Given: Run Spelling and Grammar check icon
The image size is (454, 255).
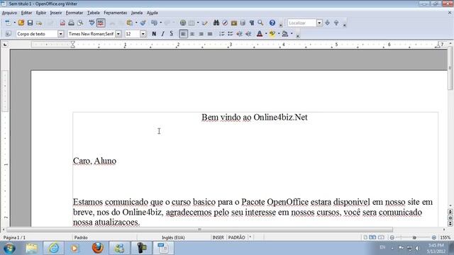Looking at the screenshot, I should tap(92, 23).
